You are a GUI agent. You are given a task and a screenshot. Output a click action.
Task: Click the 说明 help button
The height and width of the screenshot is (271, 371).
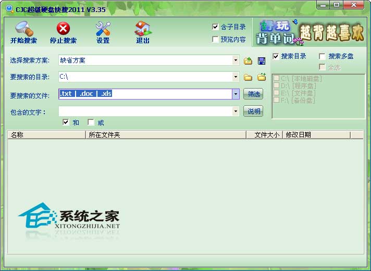(x=253, y=111)
